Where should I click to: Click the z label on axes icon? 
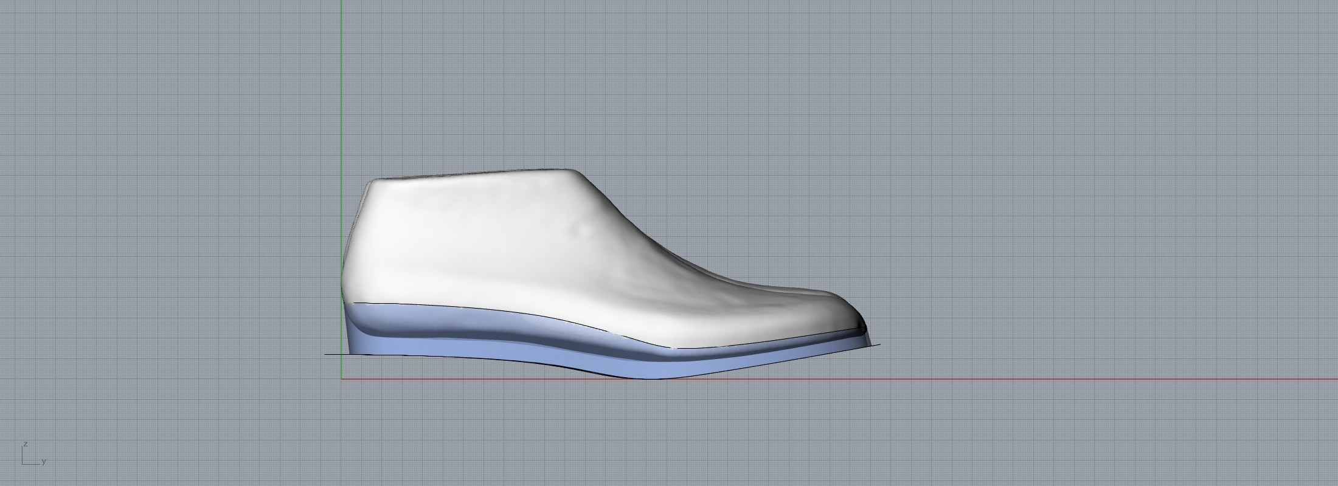pyautogui.click(x=26, y=445)
